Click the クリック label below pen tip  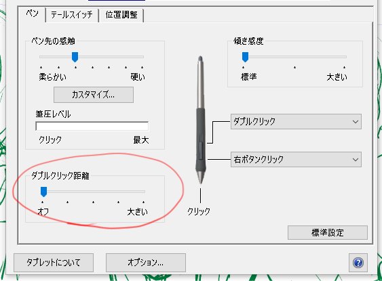(x=199, y=211)
